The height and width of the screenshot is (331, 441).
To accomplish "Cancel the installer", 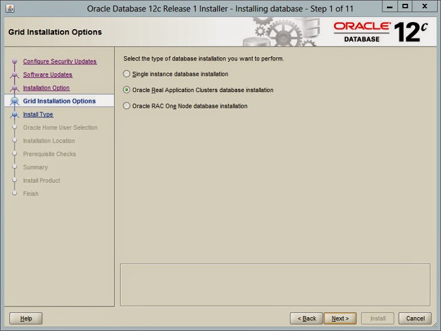I will 415,318.
